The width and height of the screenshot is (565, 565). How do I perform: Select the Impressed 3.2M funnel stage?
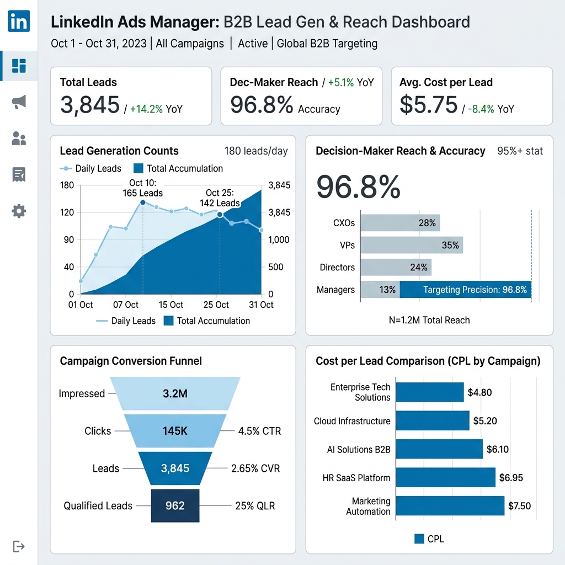(175, 393)
